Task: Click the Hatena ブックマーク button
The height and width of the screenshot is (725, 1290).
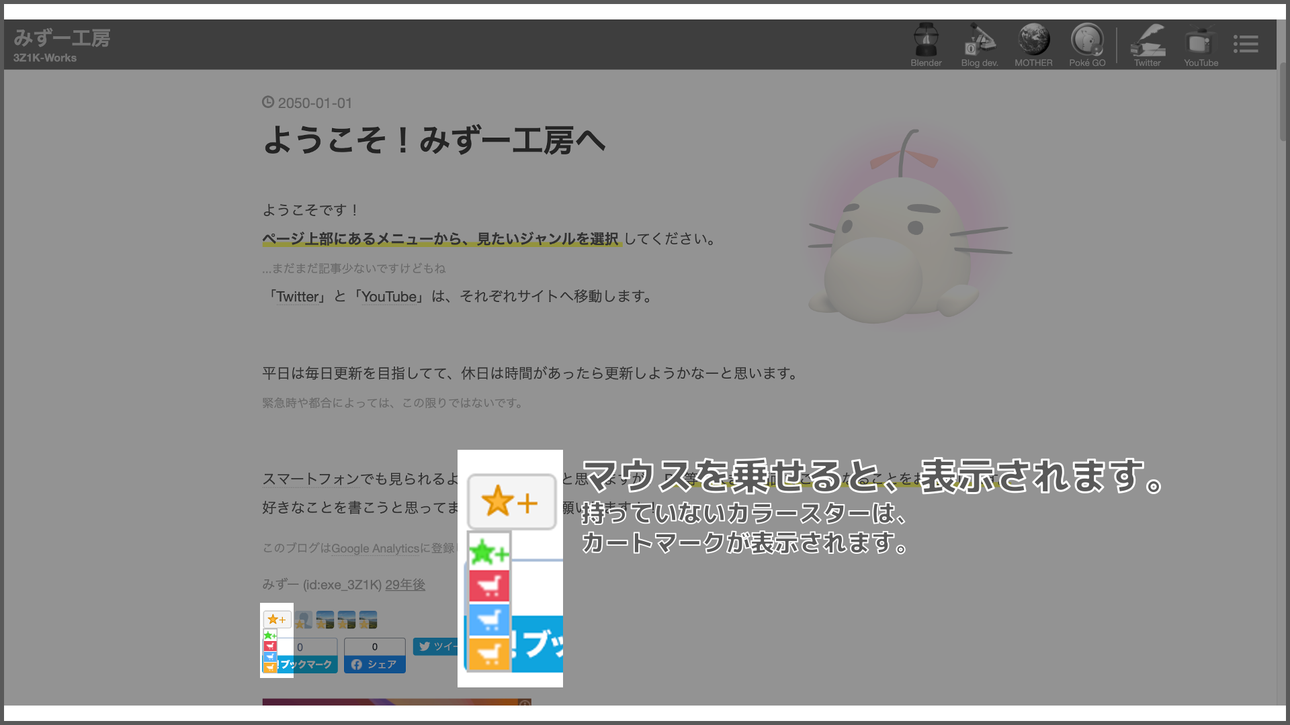Action: click(x=306, y=665)
